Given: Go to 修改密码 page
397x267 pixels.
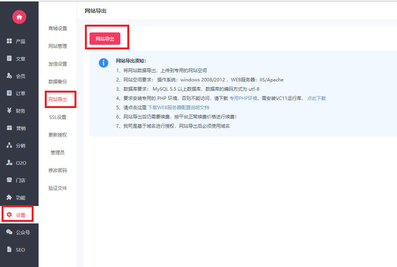Looking at the screenshot, I should tap(58, 170).
